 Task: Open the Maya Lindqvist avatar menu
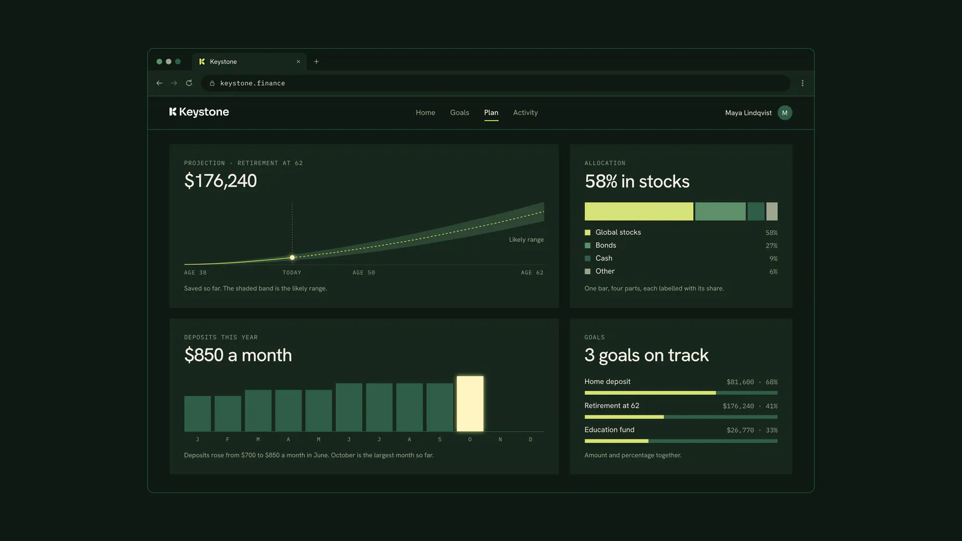[785, 112]
